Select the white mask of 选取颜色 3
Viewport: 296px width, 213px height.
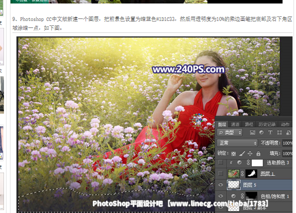tap(257, 163)
